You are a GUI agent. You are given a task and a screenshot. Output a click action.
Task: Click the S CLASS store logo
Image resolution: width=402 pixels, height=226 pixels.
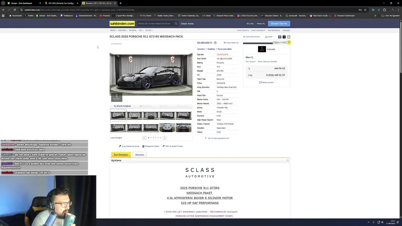pyautogui.click(x=262, y=49)
